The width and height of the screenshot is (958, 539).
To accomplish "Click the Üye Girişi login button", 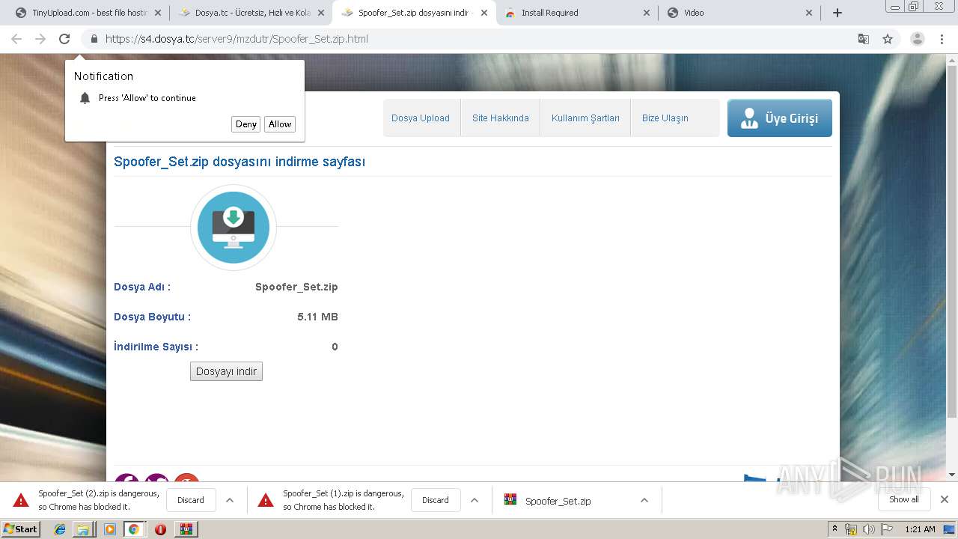I will click(780, 118).
